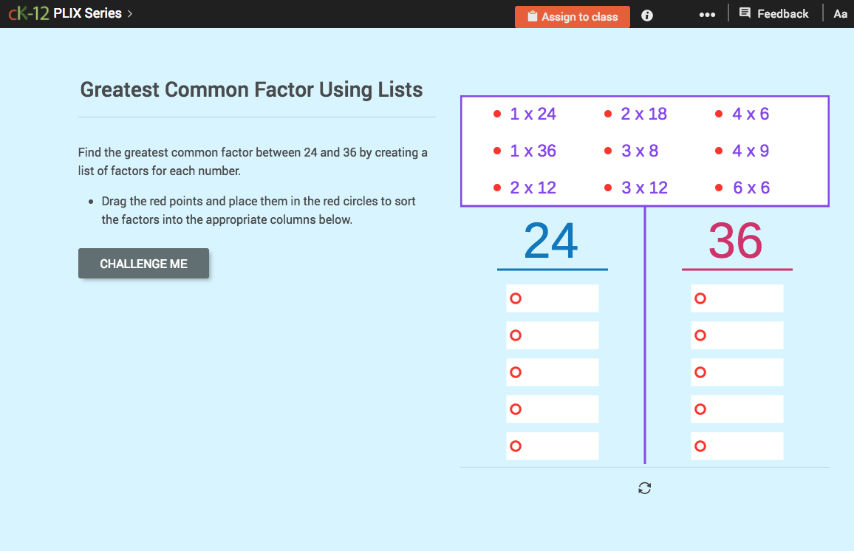This screenshot has height=551, width=854.
Task: Click the red circle in the bottom 36 slot
Action: point(699,445)
